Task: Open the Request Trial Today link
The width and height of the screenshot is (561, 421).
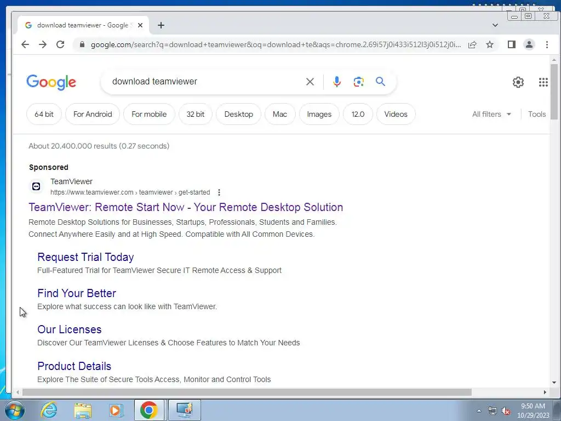Action: coord(85,257)
